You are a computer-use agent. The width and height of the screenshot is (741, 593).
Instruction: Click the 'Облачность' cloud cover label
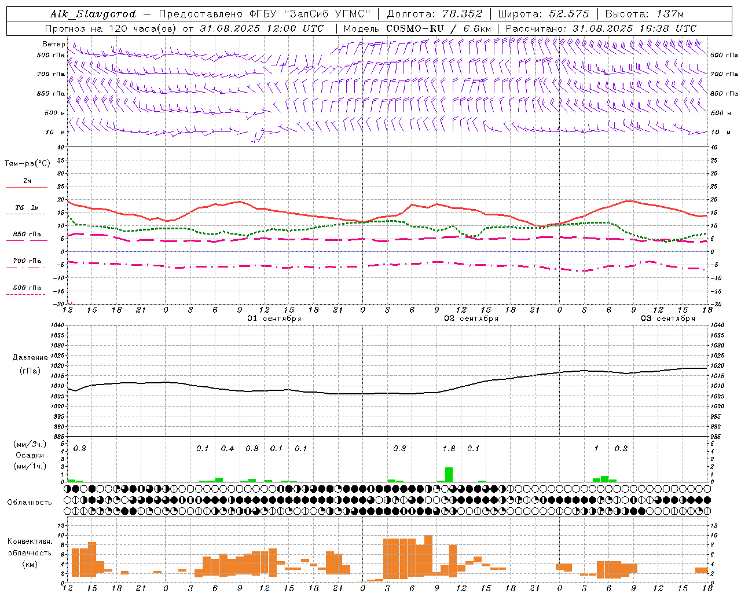pyautogui.click(x=30, y=503)
